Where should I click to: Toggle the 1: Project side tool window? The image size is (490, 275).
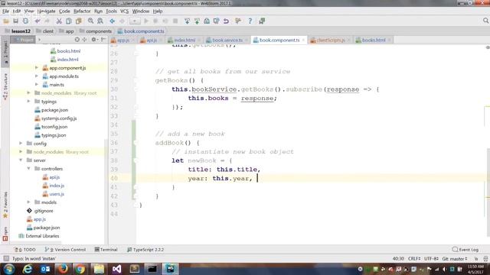tap(5, 53)
